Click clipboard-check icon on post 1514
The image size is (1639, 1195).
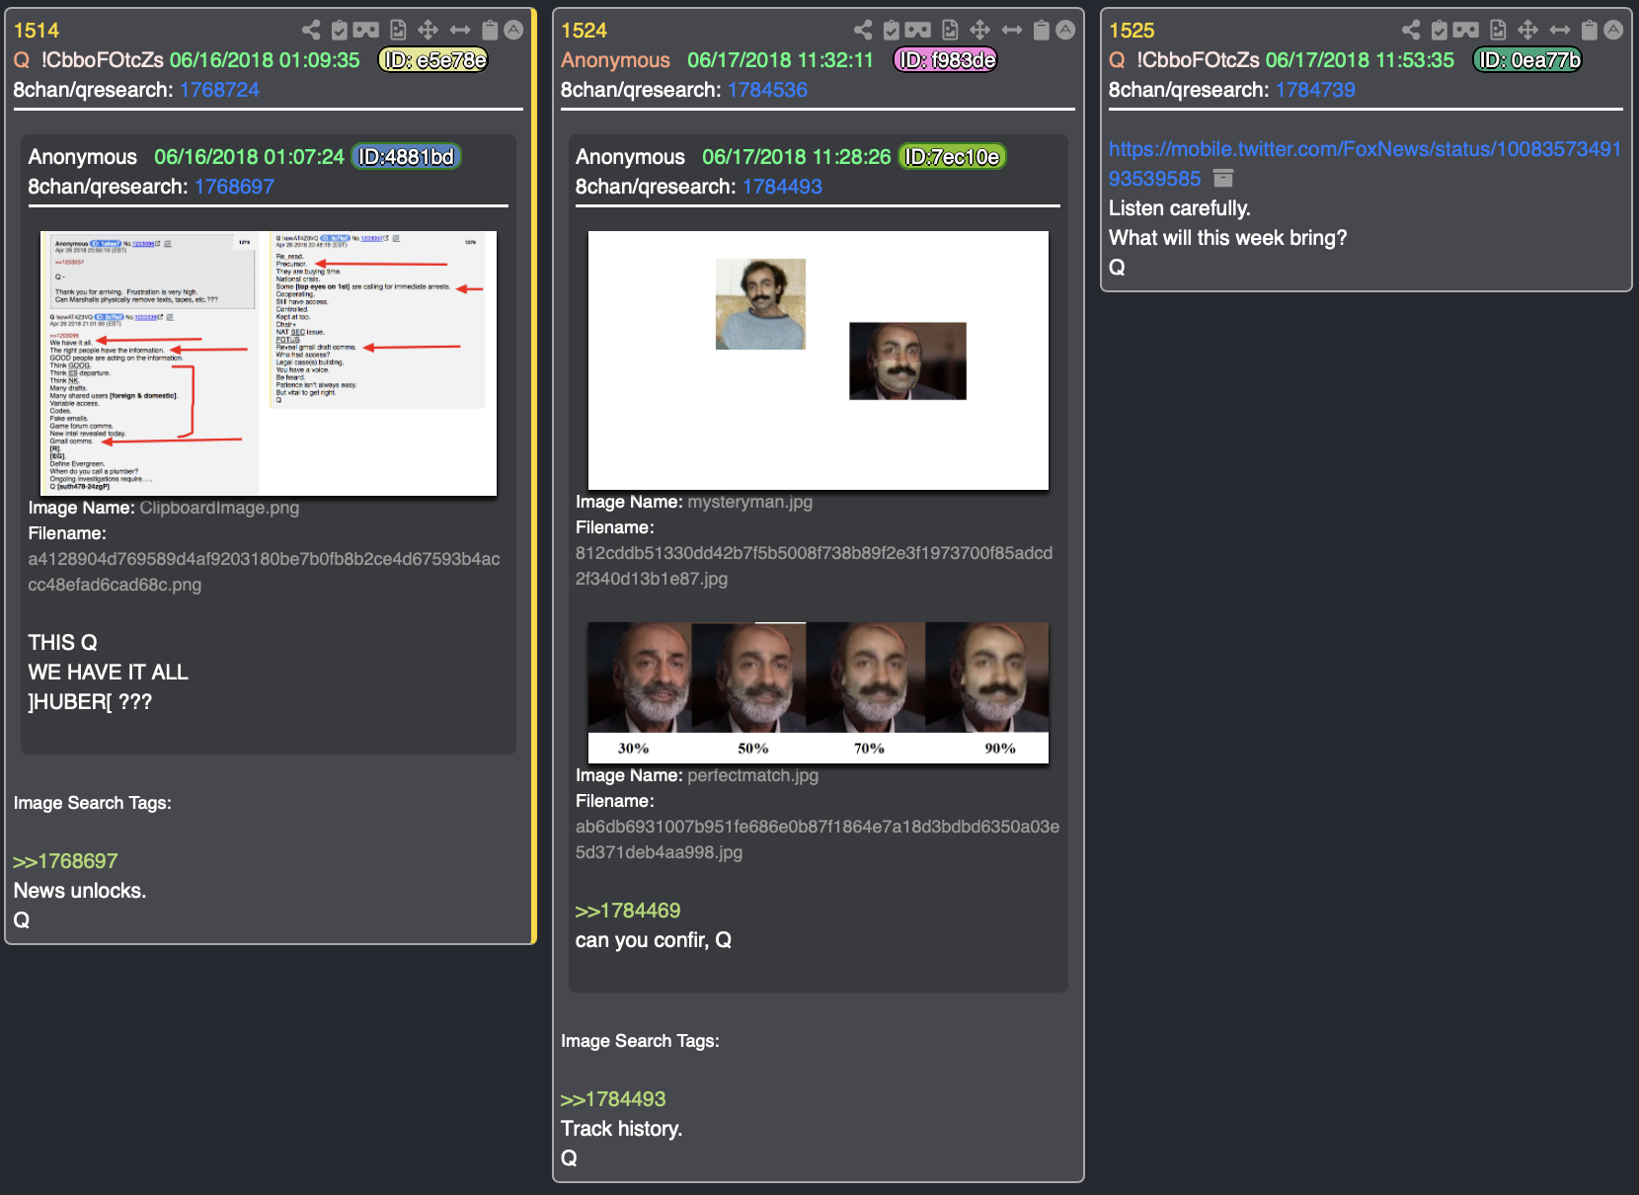[340, 30]
